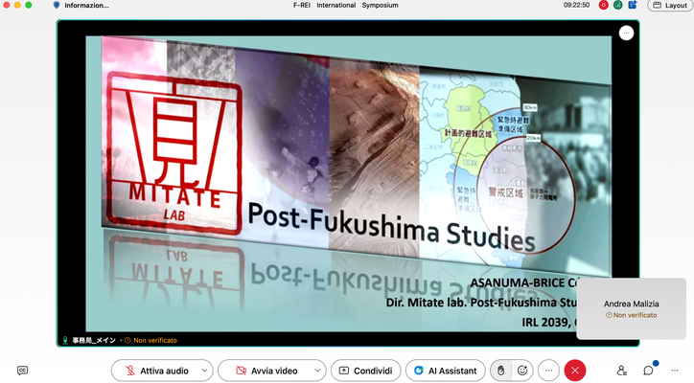Screen dimensions: 694x383
Task: Click the F-REI International Symposium title
Action: pos(346,6)
